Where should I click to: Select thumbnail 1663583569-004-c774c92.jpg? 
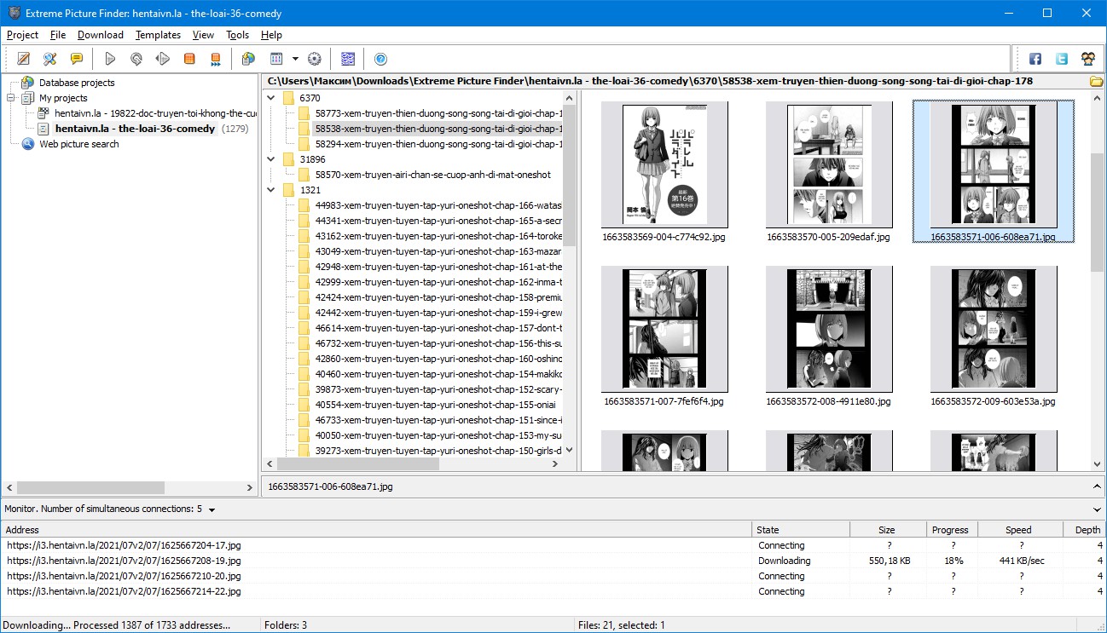point(664,173)
